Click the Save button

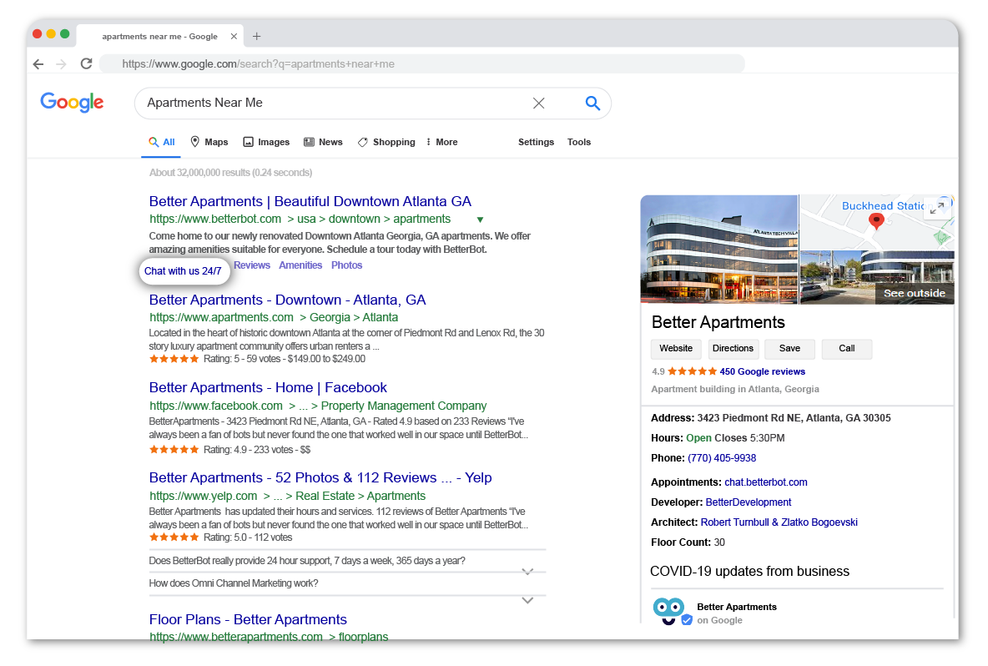(789, 348)
